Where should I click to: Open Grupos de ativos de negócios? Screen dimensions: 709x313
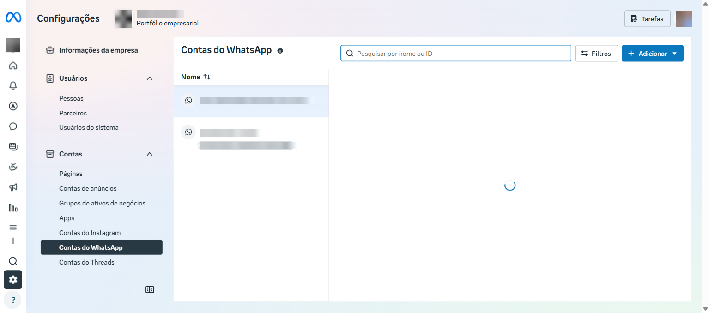click(102, 203)
